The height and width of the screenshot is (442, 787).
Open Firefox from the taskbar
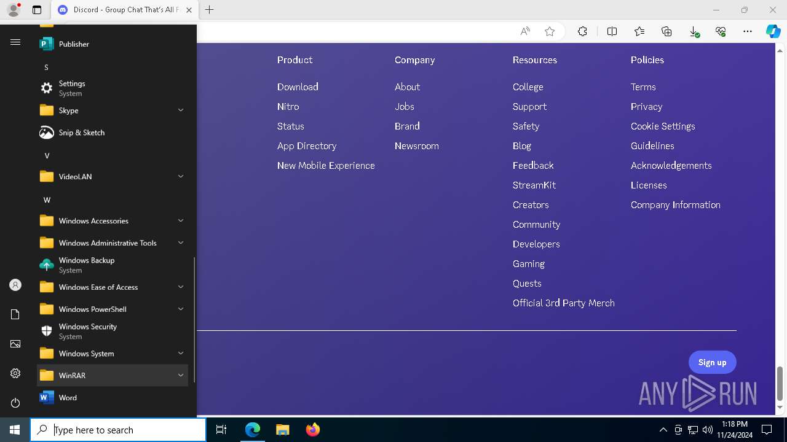[313, 430]
